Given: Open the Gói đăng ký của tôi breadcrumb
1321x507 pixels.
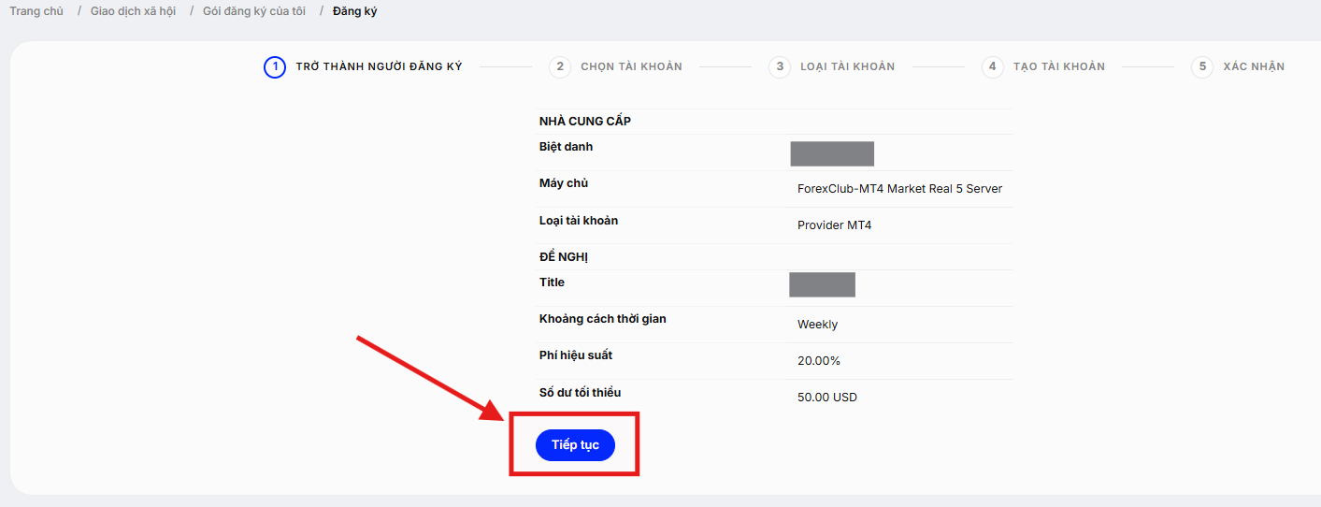Looking at the screenshot, I should (x=254, y=11).
